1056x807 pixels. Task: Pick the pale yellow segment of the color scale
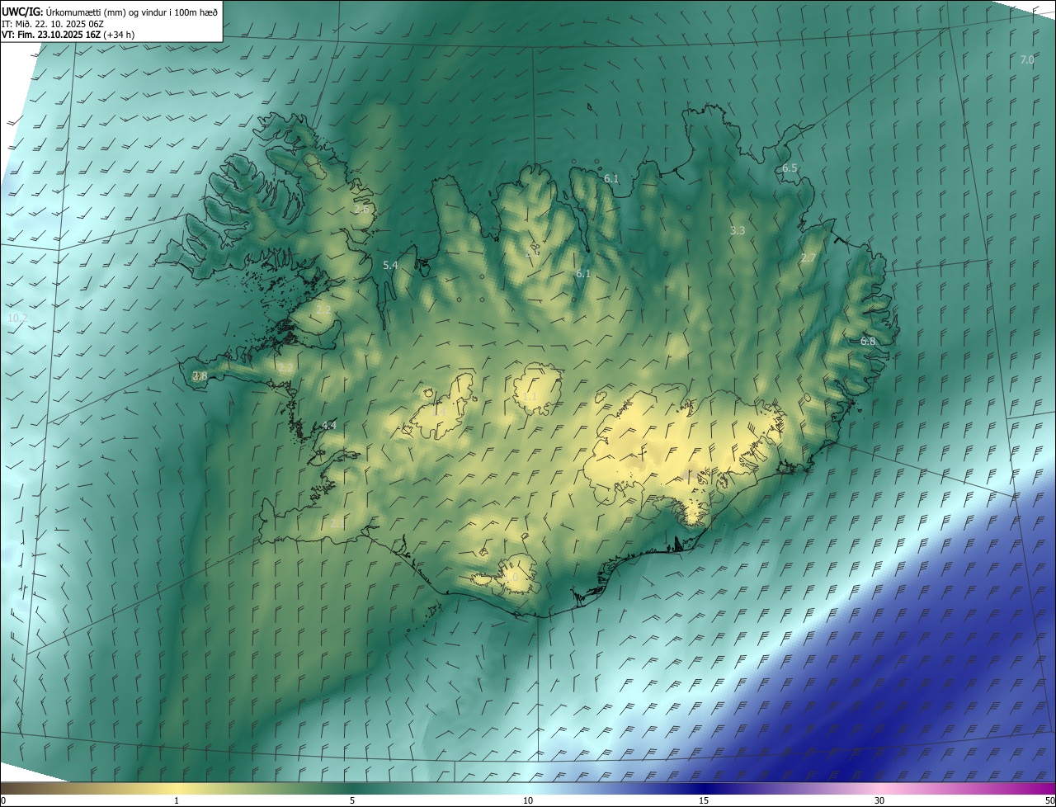point(177,788)
